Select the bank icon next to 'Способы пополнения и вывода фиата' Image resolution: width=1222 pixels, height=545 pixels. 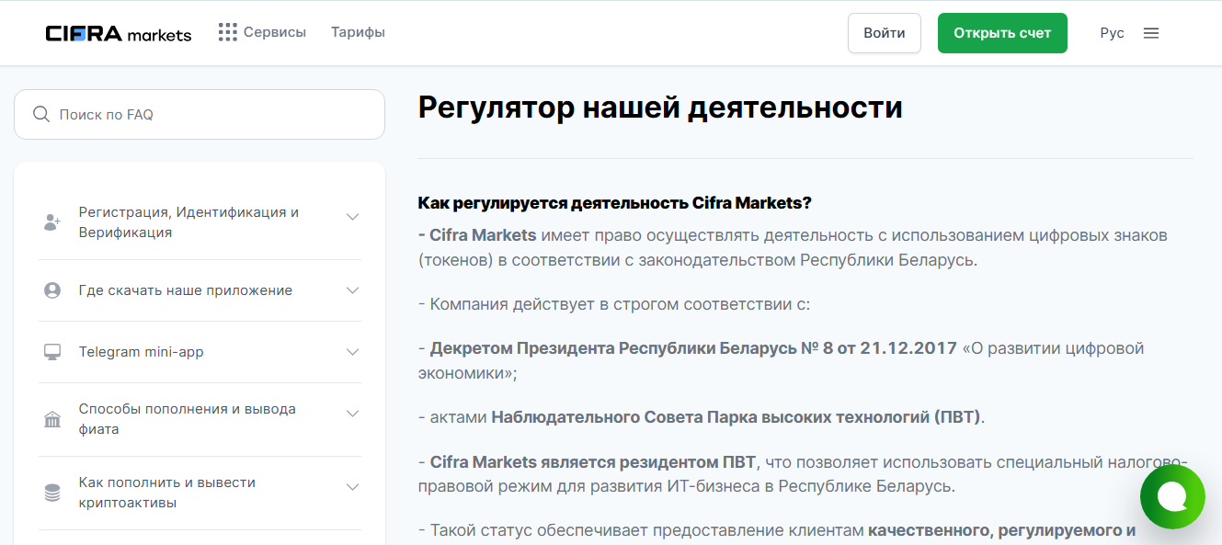click(52, 418)
